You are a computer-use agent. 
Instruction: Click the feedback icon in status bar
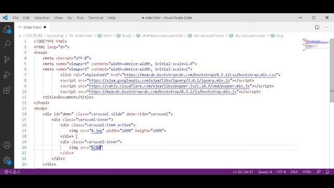(318, 172)
